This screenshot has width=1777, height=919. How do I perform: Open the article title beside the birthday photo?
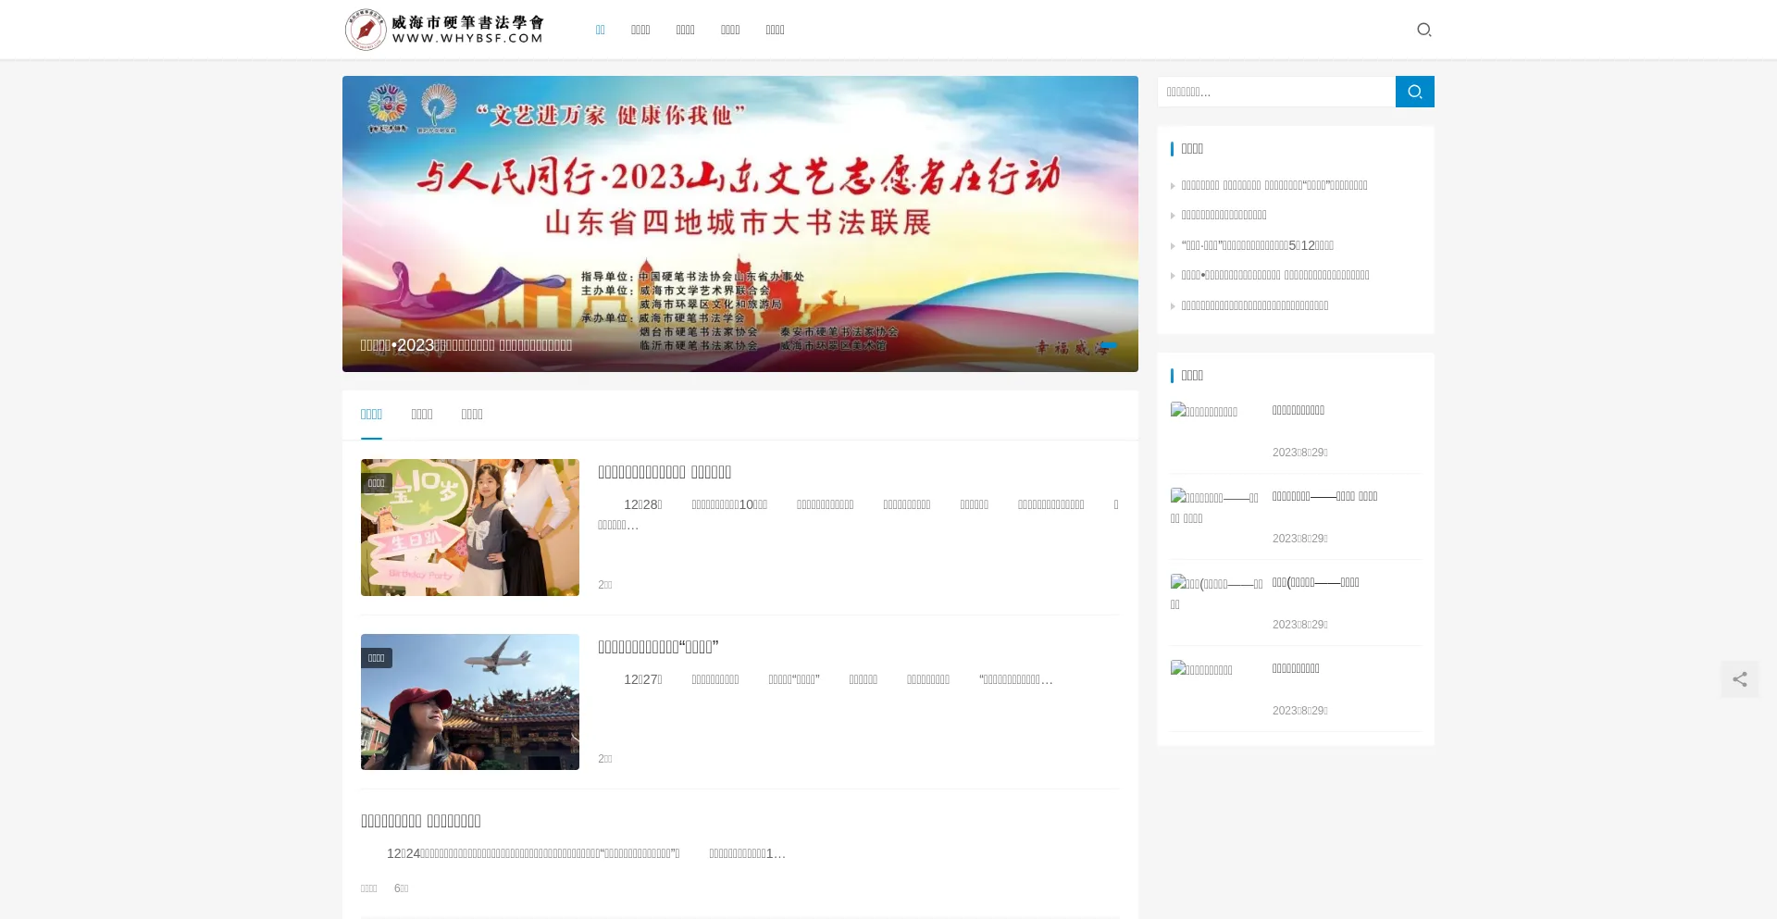[x=664, y=472]
